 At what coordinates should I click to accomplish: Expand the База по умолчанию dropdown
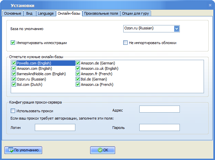point(177,28)
